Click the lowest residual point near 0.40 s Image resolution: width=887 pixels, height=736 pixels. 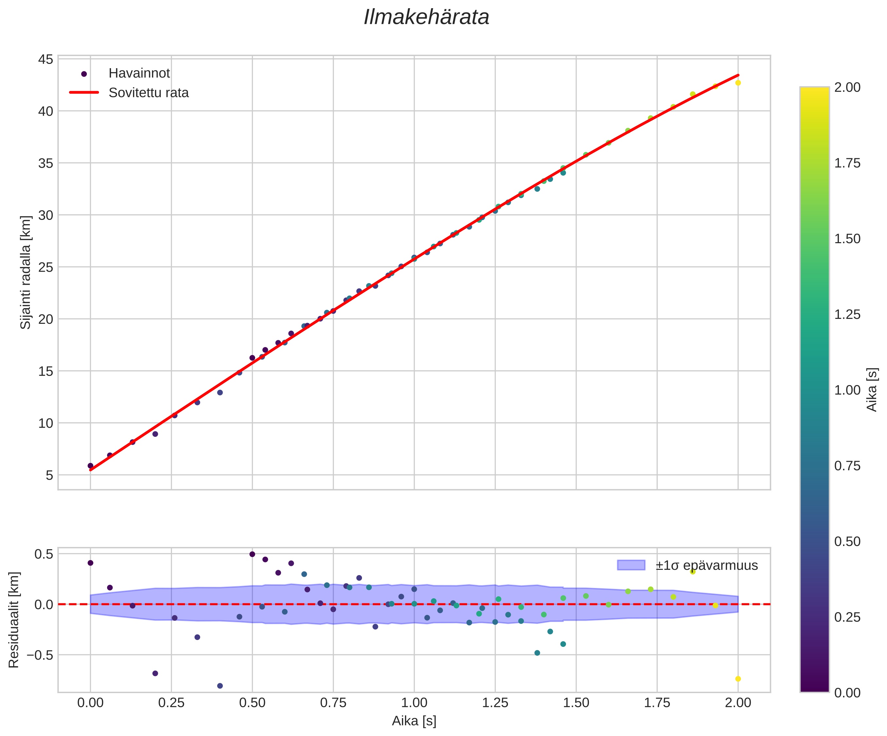220,686
